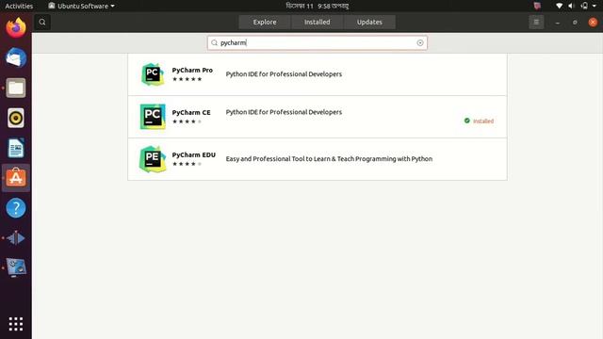This screenshot has width=603, height=339.
Task: Click the tray app icon in the top bar
Action: coord(537,6)
